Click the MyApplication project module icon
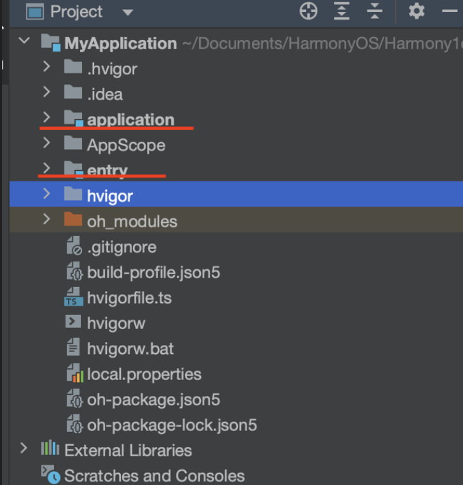 [51, 43]
